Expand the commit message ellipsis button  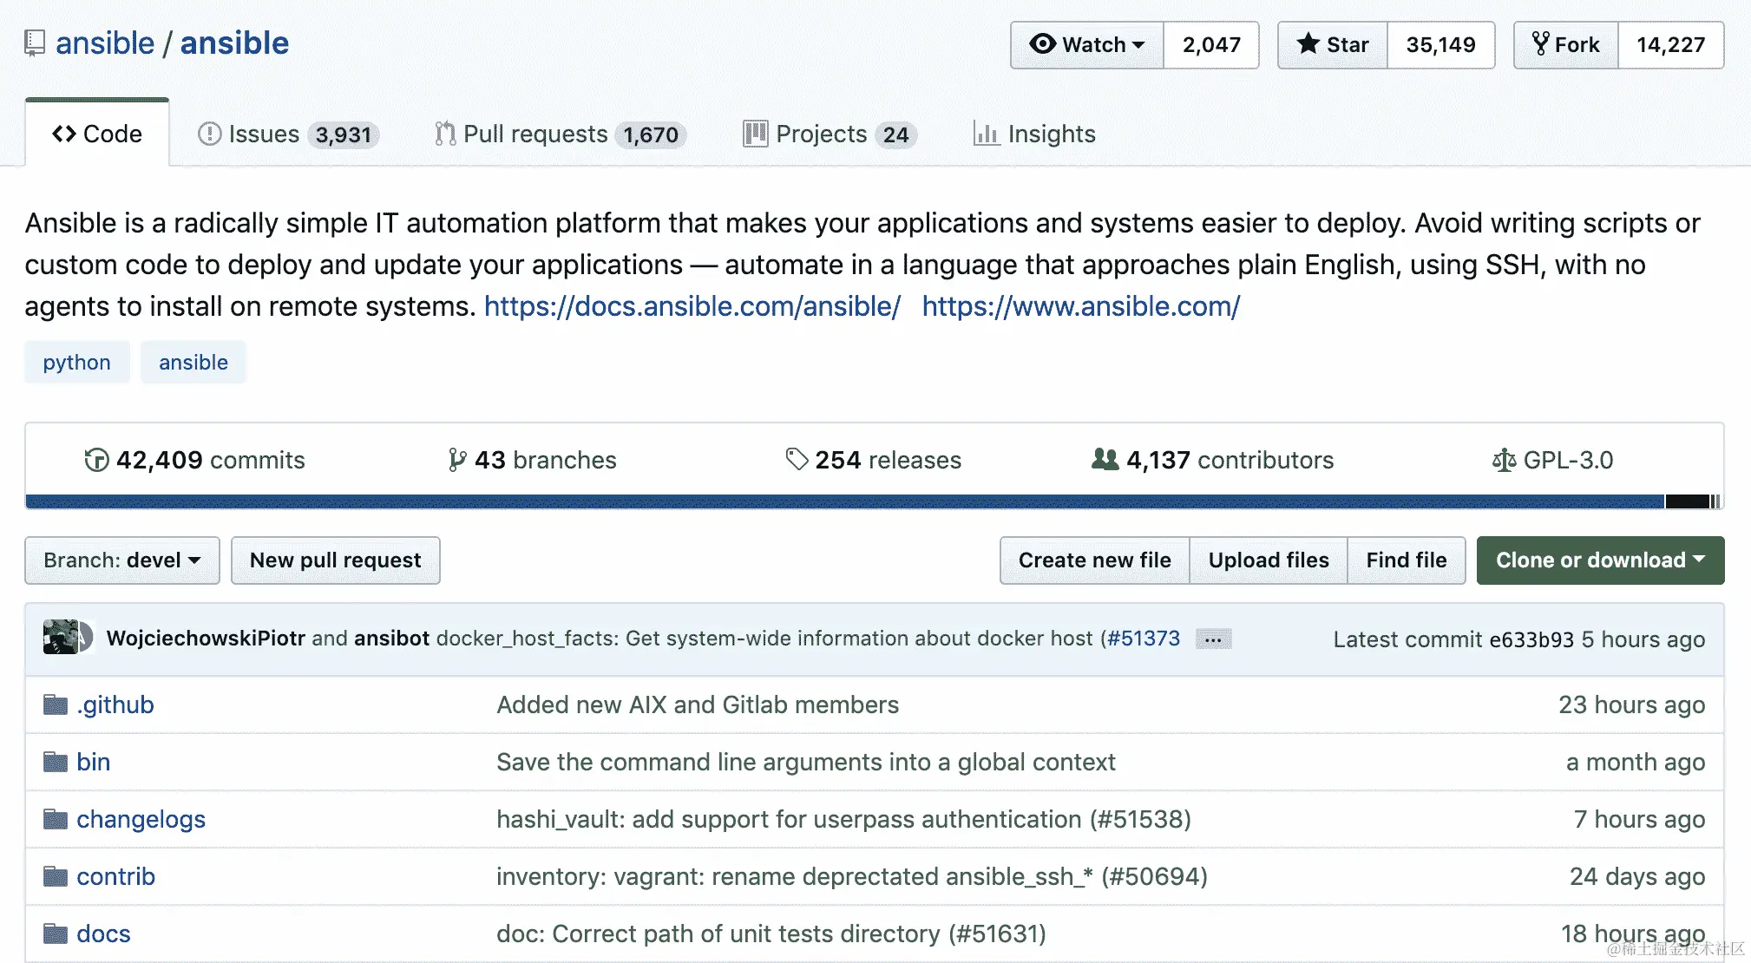[x=1213, y=639]
